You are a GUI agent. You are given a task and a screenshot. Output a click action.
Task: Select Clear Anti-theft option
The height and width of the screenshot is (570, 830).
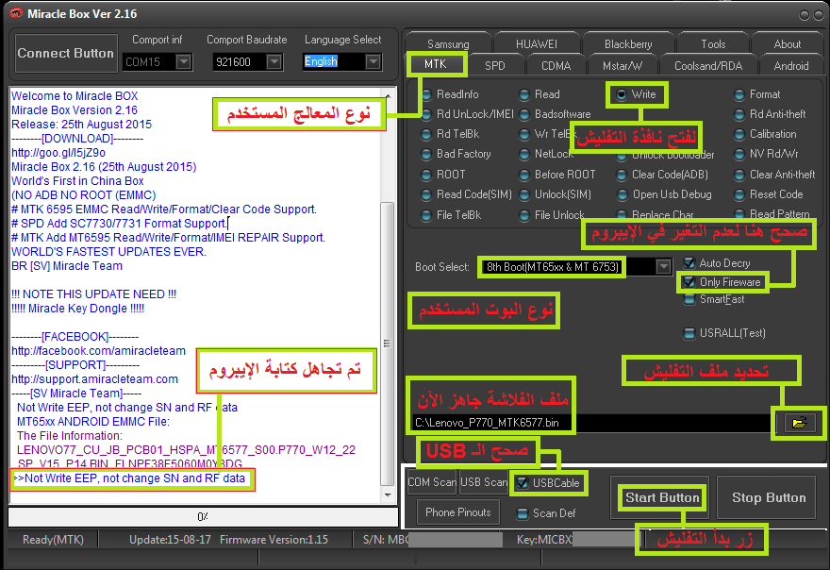pyautogui.click(x=739, y=175)
